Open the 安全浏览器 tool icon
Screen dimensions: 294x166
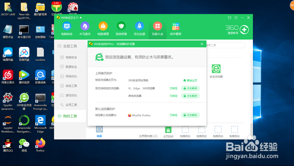coord(216,69)
